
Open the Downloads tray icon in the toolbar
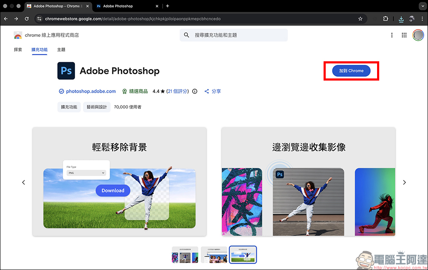pos(401,19)
